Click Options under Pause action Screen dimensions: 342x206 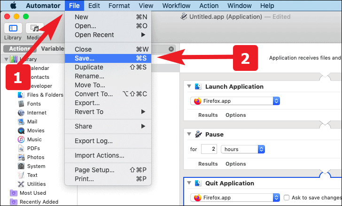pos(235,164)
